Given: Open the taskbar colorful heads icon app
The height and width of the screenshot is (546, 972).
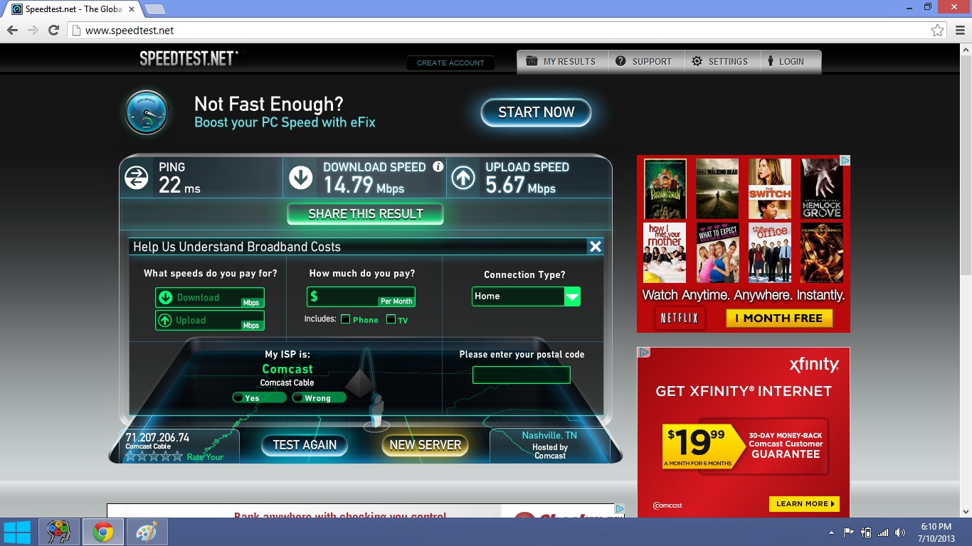Looking at the screenshot, I should point(59,532).
